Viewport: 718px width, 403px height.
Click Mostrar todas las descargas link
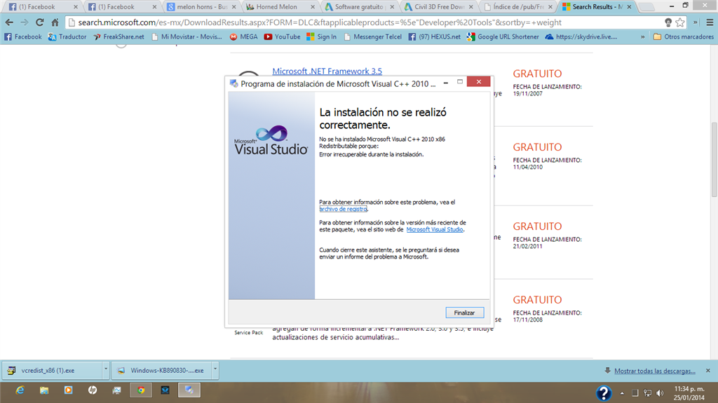pyautogui.click(x=654, y=371)
